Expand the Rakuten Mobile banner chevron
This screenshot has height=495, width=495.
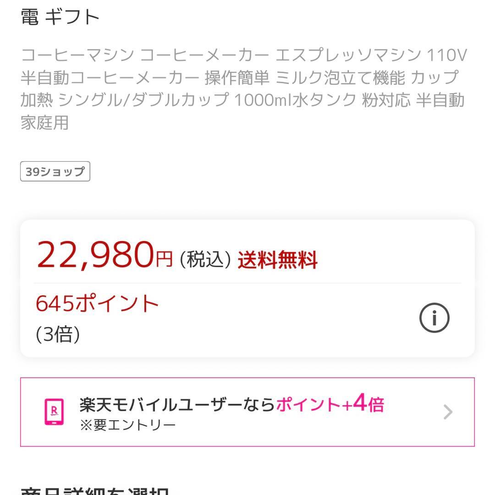pos(448,412)
